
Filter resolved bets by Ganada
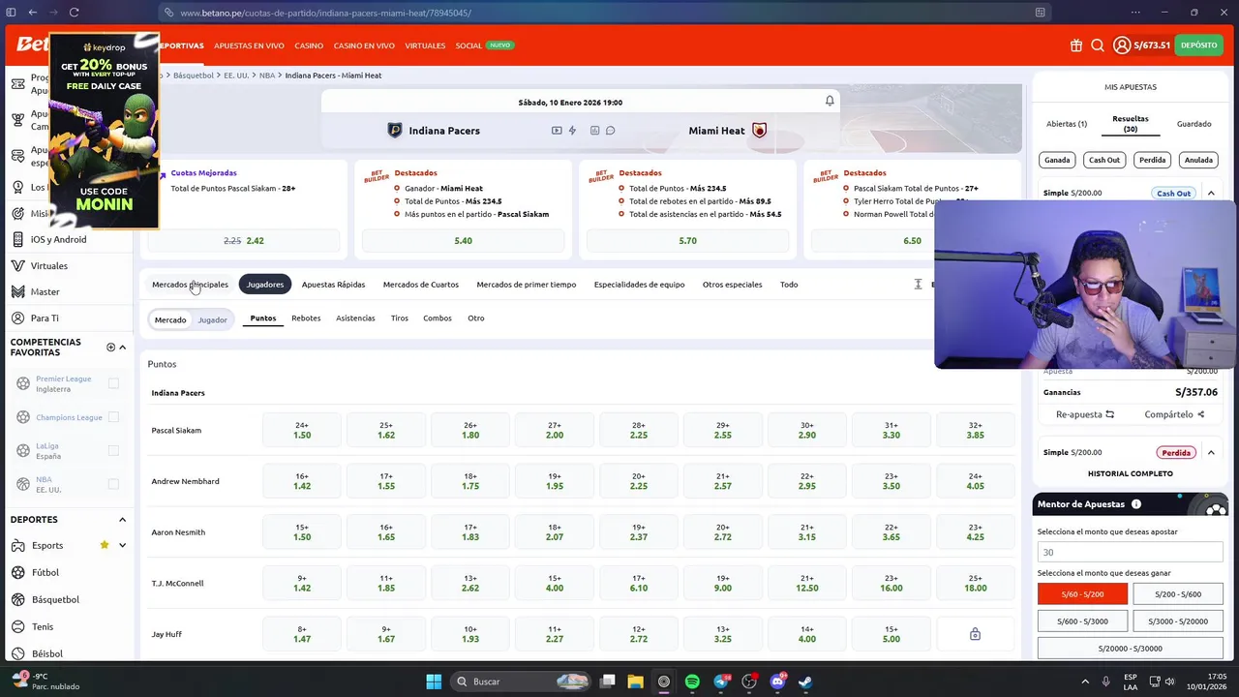(x=1057, y=160)
